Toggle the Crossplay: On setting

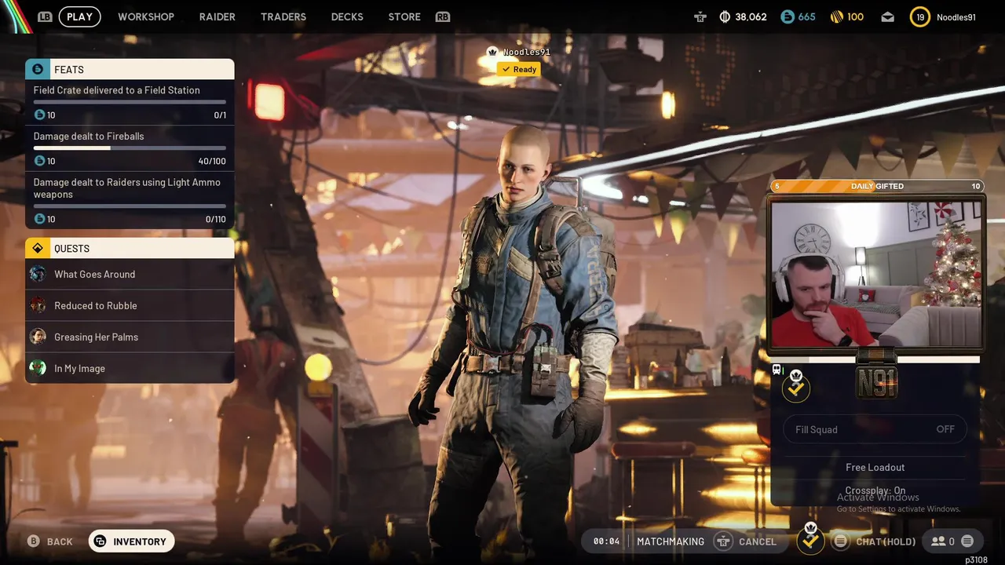point(875,490)
